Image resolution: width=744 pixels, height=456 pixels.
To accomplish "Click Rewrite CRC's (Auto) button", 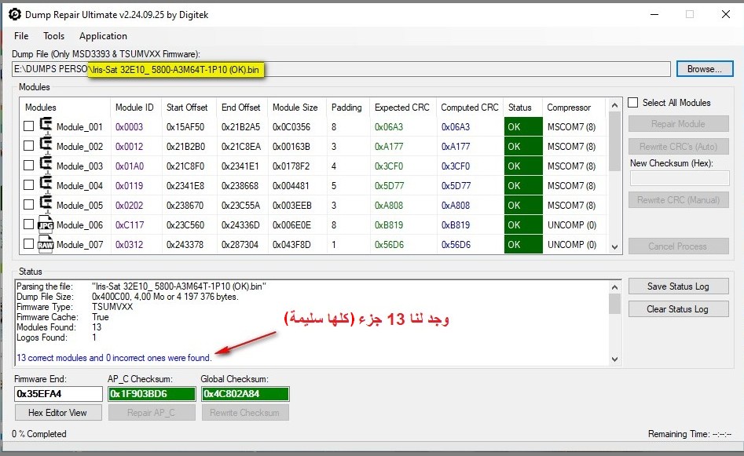I will click(x=679, y=147).
